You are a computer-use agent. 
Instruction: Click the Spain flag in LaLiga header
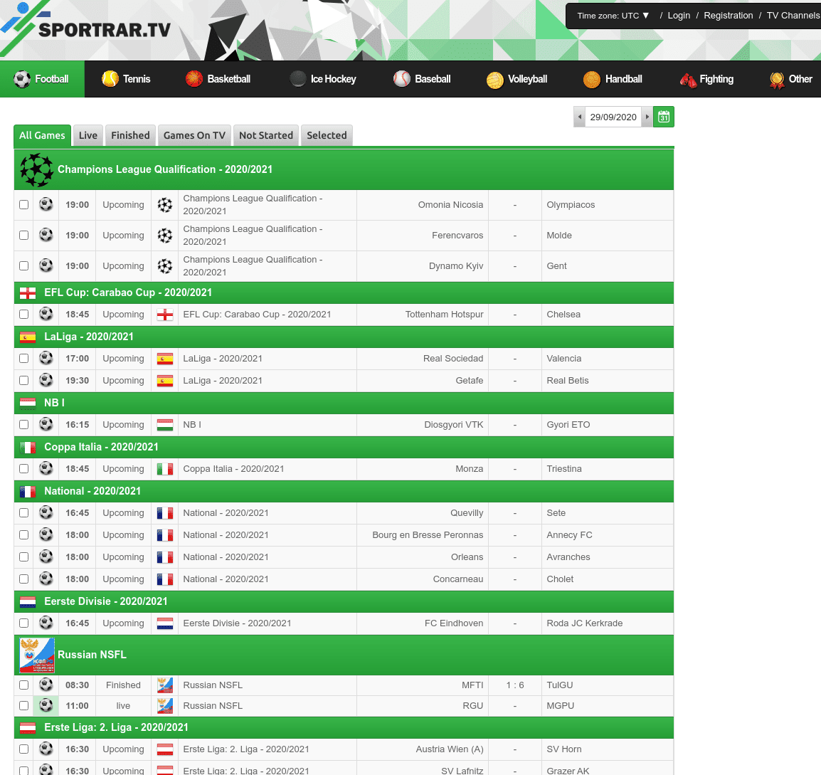point(28,337)
